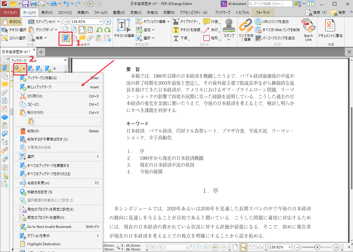The width and height of the screenshot is (353, 252).
Task: Click Sign Document (ドキュメントに署名)
Action: 330,28
